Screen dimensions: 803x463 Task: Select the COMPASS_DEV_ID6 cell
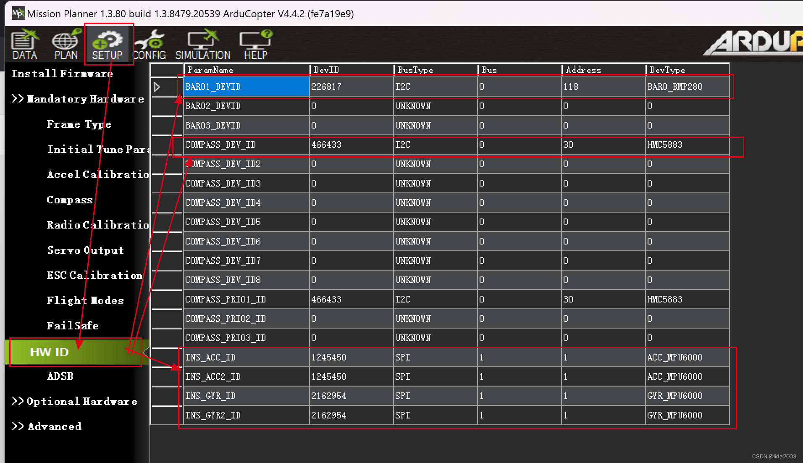coord(247,242)
